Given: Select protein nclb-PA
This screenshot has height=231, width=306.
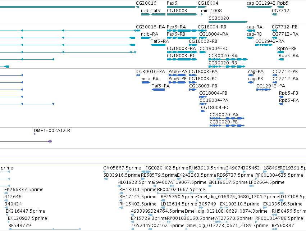Looking at the screenshot, I should click(146, 82).
